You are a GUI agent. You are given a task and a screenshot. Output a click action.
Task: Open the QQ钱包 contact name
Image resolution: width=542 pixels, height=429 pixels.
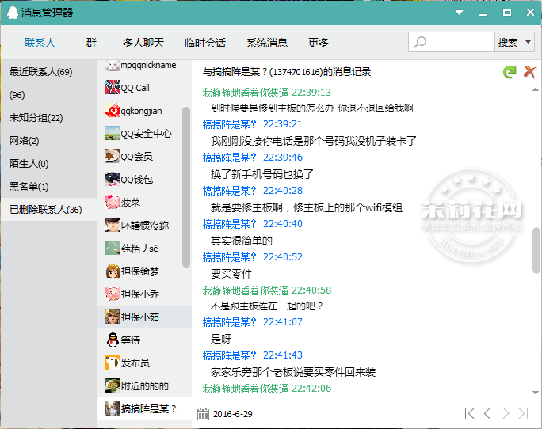[x=137, y=180]
